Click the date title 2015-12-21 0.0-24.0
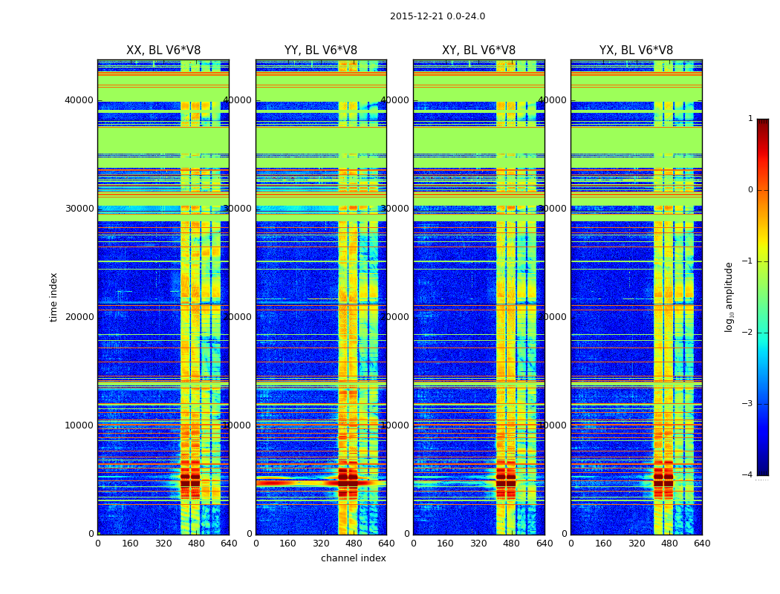The image size is (780, 594). tap(438, 16)
